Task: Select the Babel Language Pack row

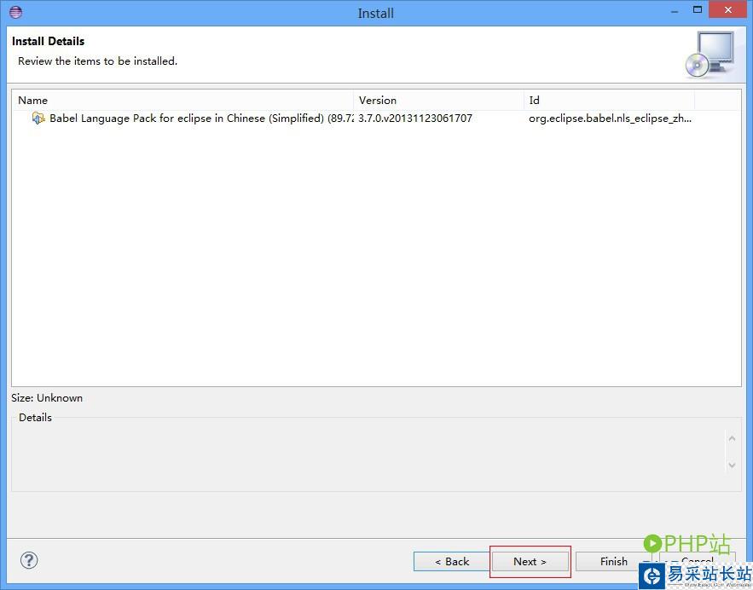Action: coord(376,119)
